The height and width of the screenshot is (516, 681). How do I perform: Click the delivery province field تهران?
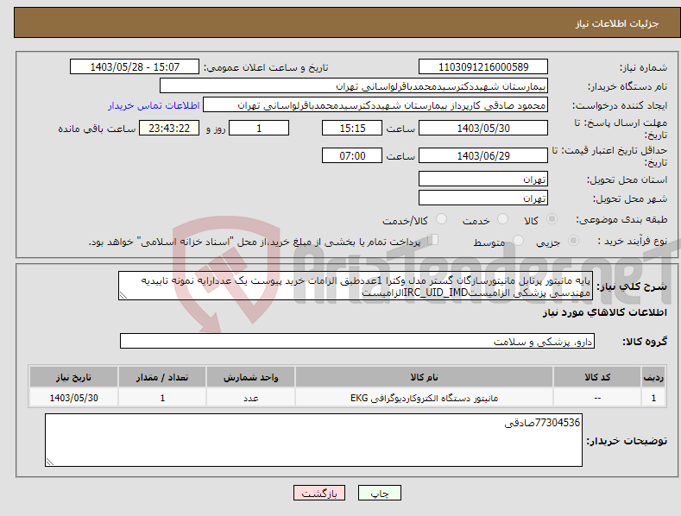pos(483,179)
